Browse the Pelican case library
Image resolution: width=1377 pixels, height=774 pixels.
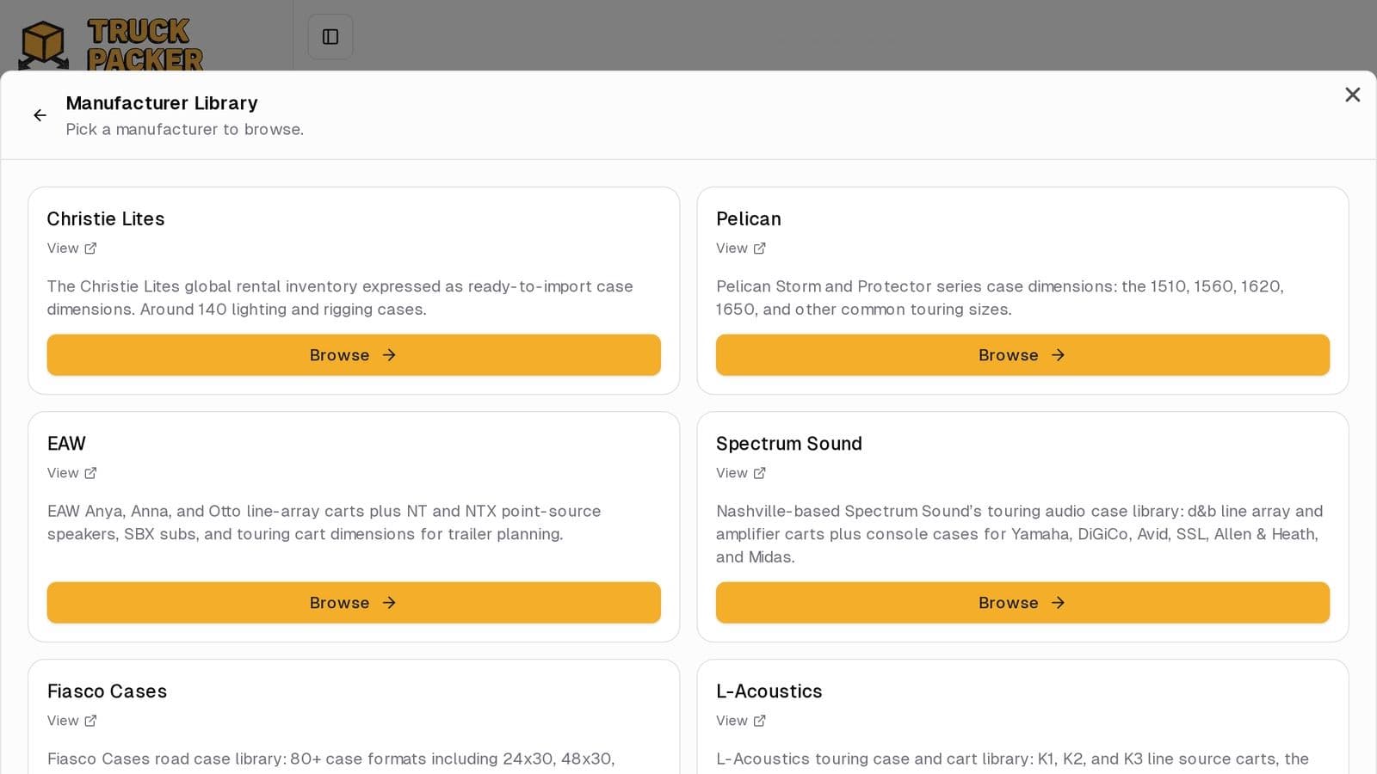tap(1022, 355)
